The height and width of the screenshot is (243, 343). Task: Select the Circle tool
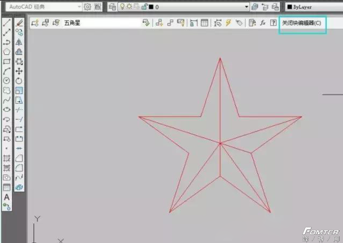pos(7,81)
